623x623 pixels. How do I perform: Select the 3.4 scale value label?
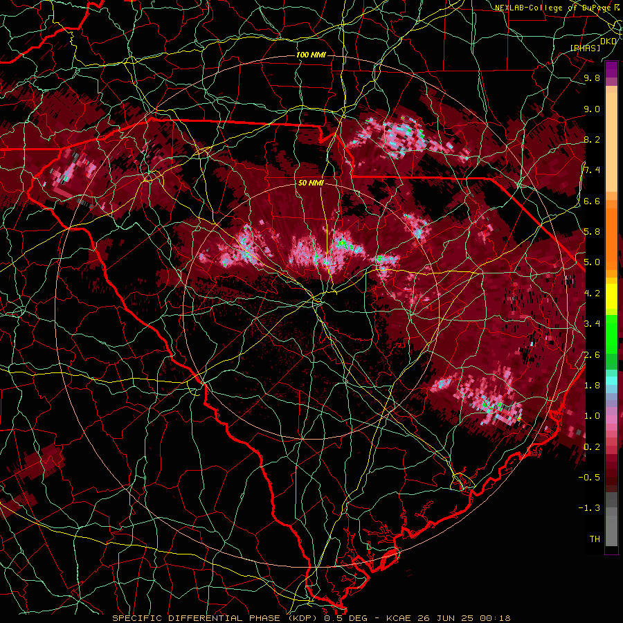click(x=592, y=324)
